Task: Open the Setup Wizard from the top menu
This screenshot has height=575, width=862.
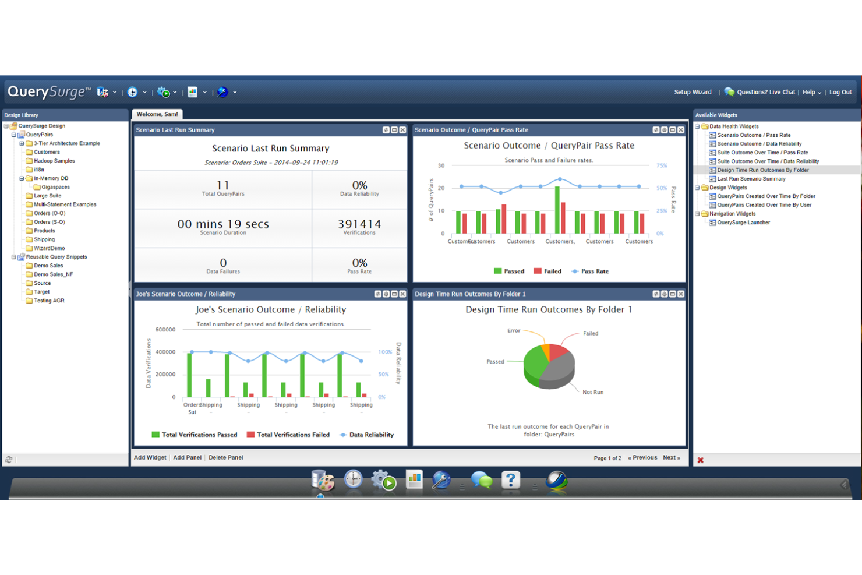Action: coord(693,91)
